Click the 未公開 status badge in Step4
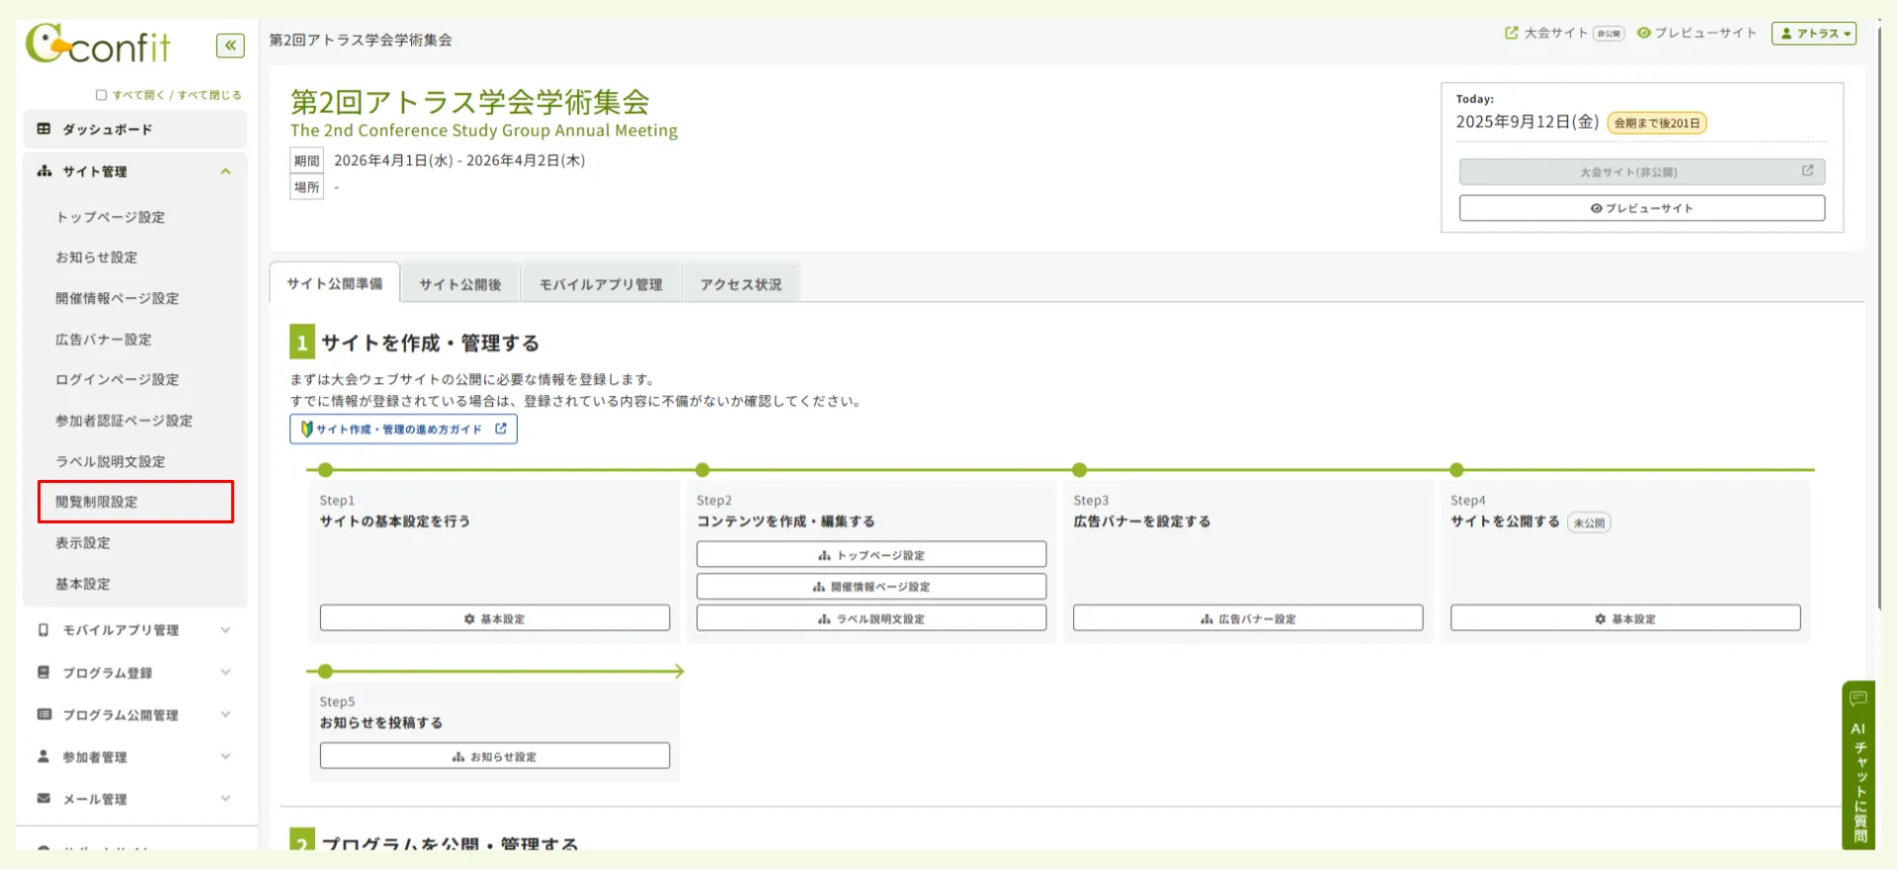Image resolution: width=1897 pixels, height=869 pixels. pos(1589,522)
